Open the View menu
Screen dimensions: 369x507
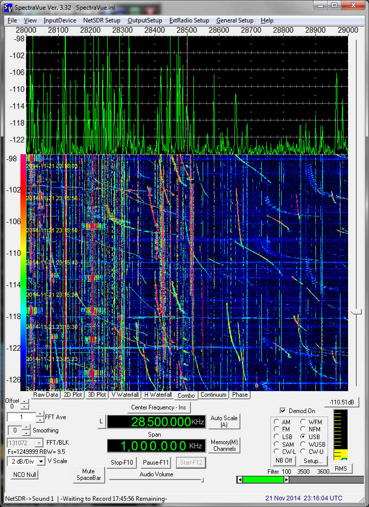[x=30, y=20]
